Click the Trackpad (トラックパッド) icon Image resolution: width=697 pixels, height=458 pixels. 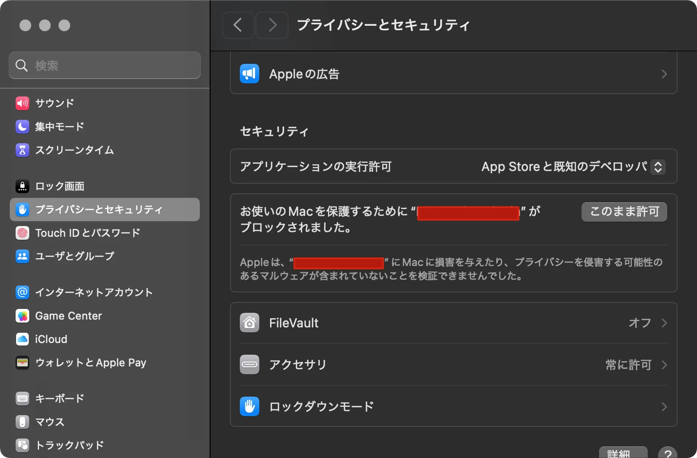[22, 445]
